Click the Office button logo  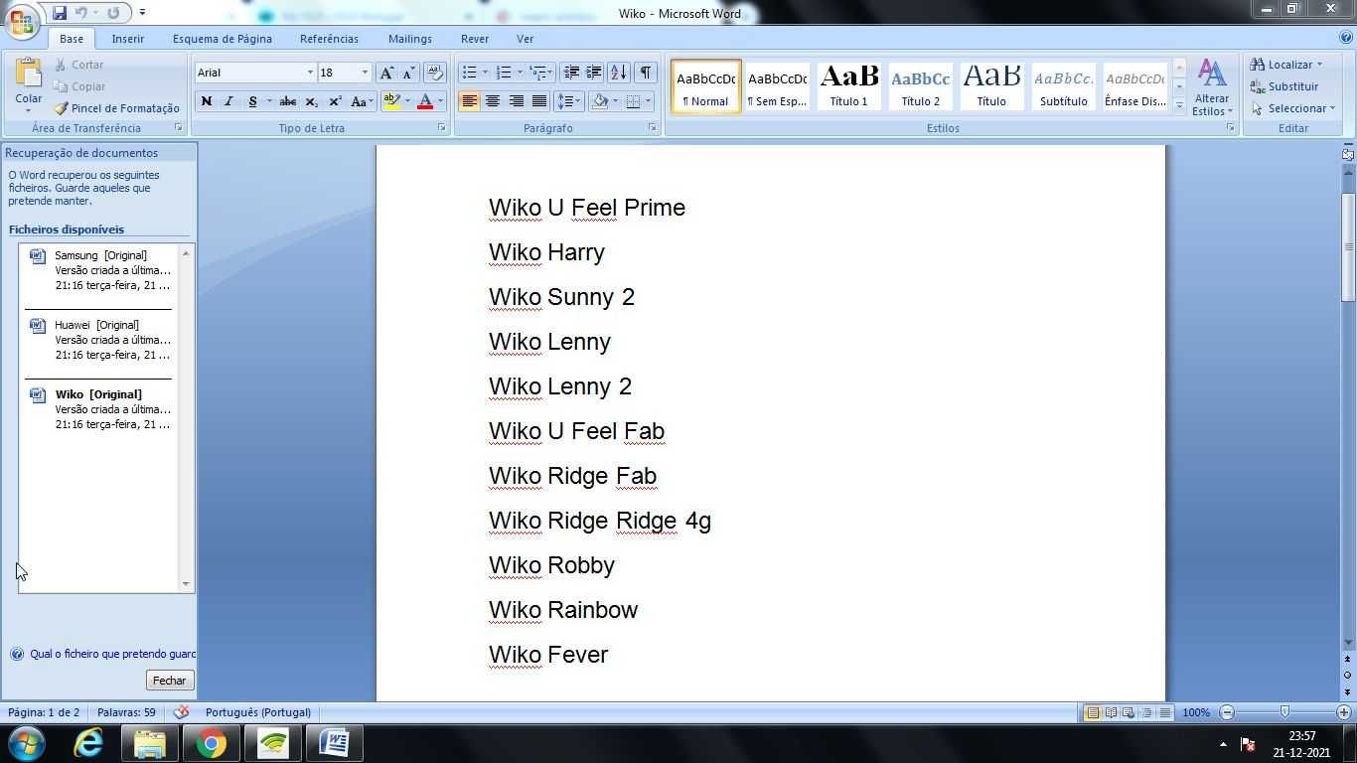coord(22,22)
